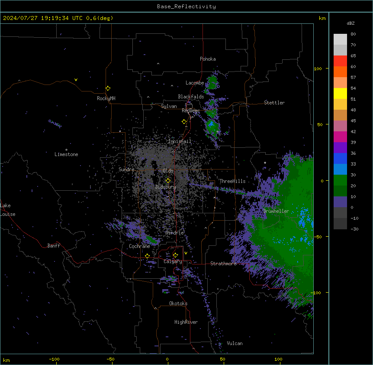Click the 100 tick on bottom axis

click(x=278, y=359)
